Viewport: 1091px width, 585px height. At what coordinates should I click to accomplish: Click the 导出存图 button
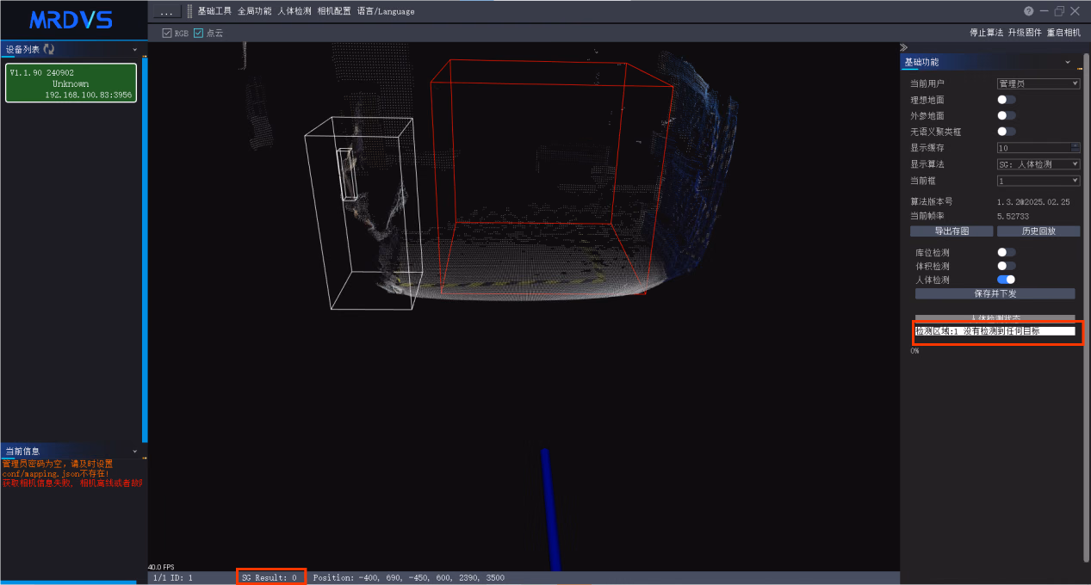[952, 231]
